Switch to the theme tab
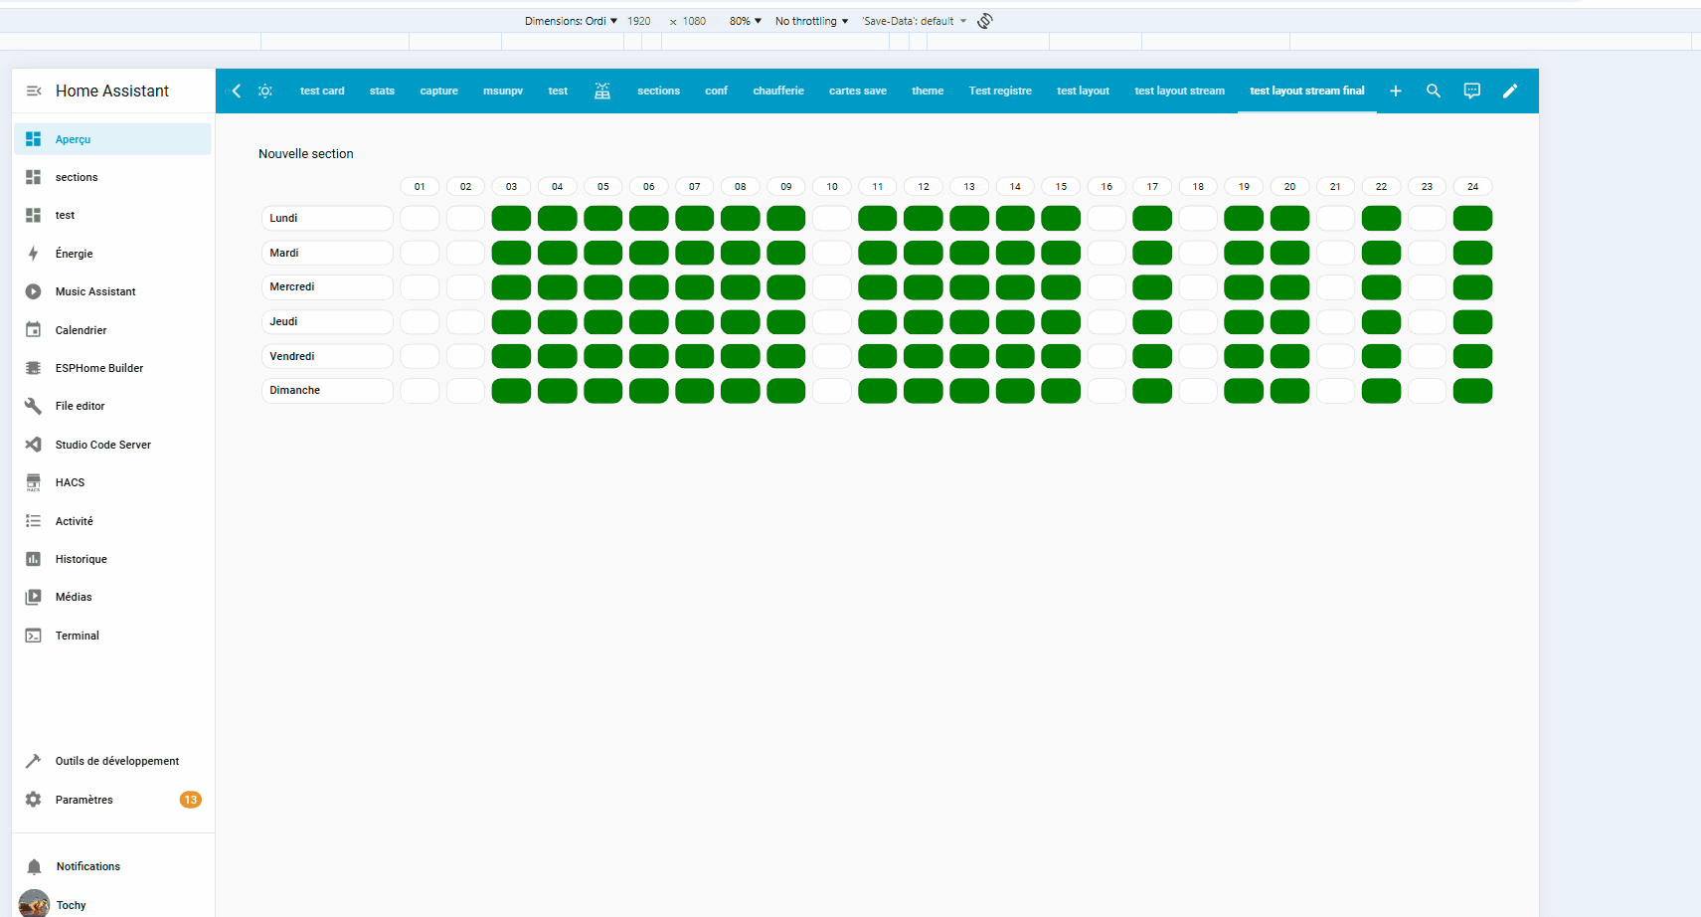Viewport: 1701px width, 917px height. 928,91
